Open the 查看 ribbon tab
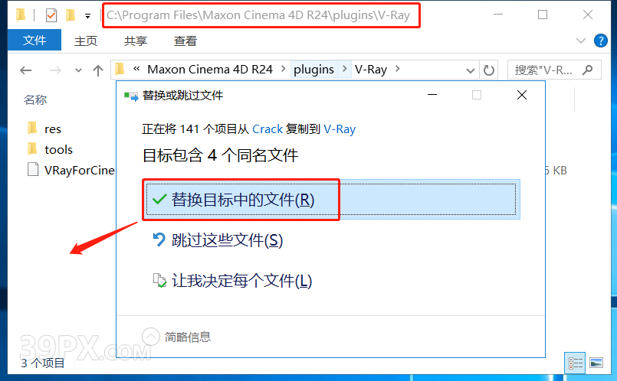Screen dimensions: 617x381 click(185, 41)
